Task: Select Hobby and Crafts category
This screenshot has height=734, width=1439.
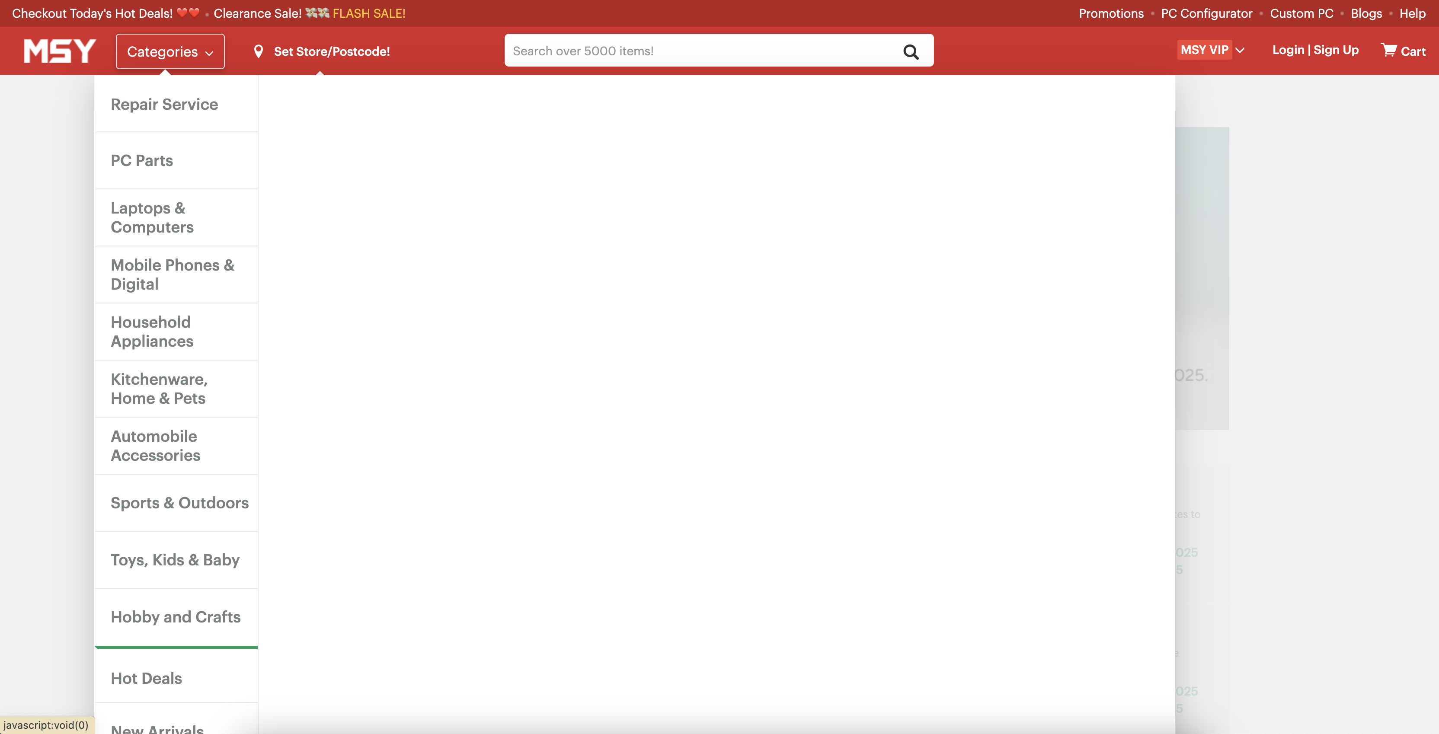Action: [176, 617]
